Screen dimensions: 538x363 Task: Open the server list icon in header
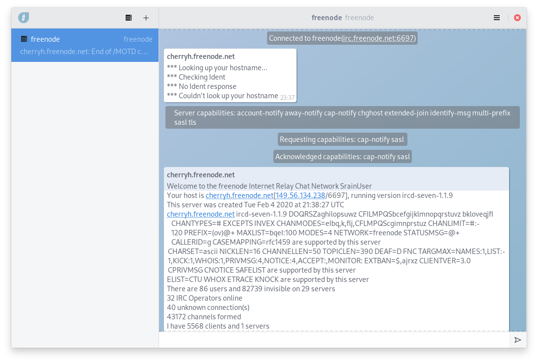(x=129, y=18)
